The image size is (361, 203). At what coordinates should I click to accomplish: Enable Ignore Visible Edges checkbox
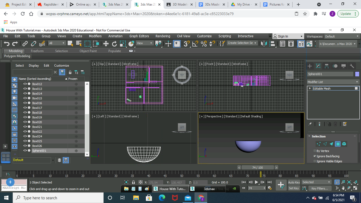314,161
